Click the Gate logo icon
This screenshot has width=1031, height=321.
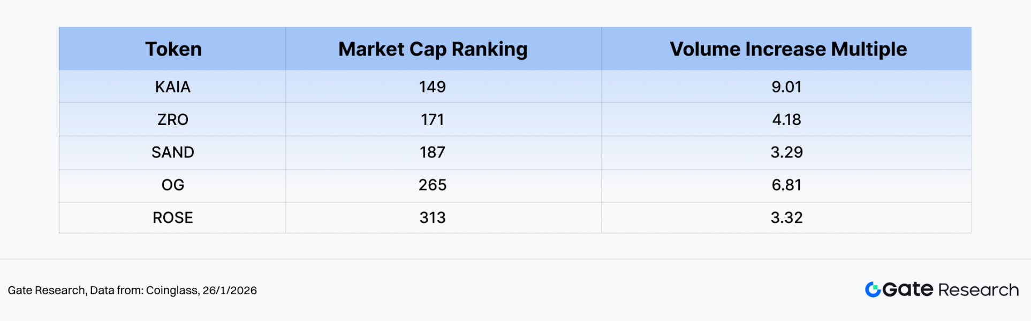(873, 289)
